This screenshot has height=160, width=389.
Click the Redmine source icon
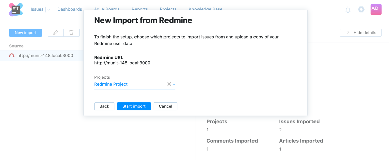(x=12, y=56)
